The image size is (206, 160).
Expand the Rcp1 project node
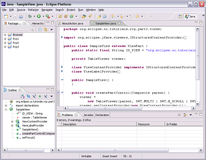point(5,39)
